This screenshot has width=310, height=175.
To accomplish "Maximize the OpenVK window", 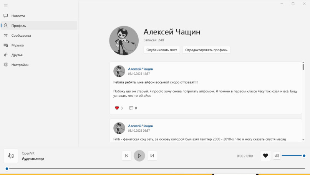I will [x=293, y=3].
